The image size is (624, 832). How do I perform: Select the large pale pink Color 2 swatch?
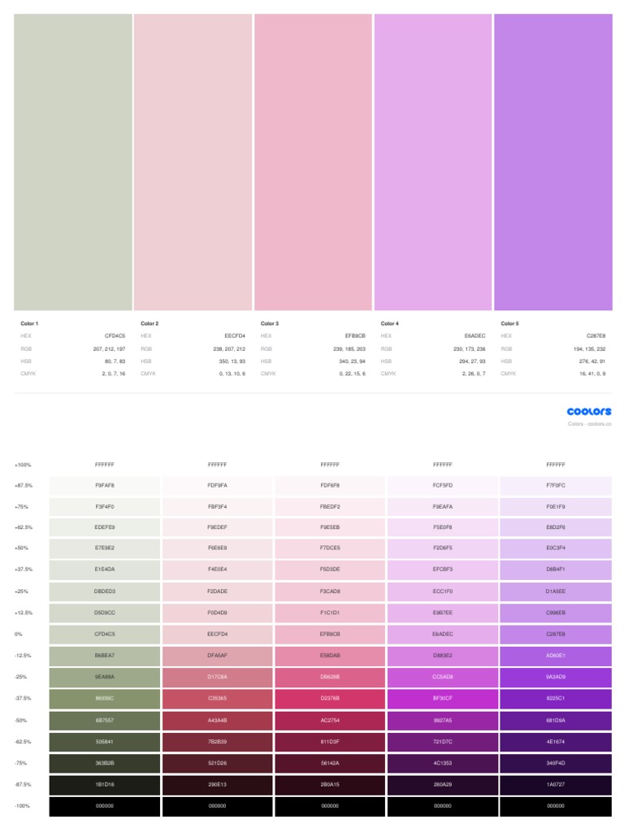pyautogui.click(x=193, y=162)
